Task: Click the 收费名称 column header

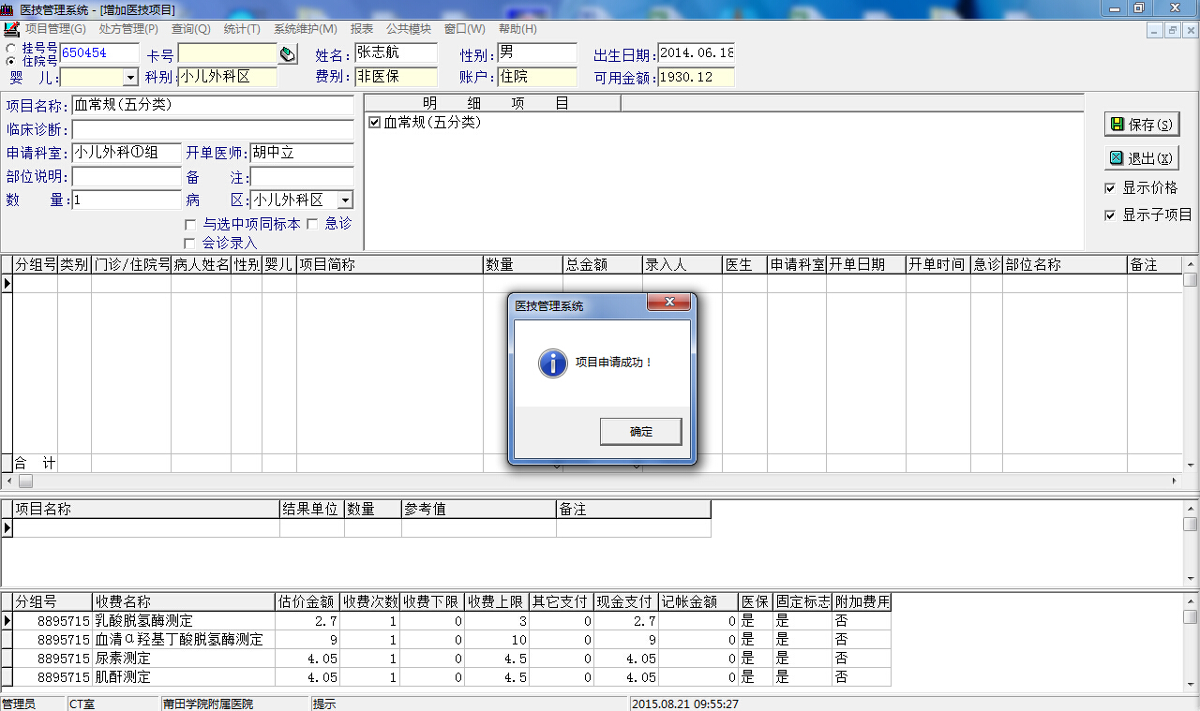Action: pos(184,602)
